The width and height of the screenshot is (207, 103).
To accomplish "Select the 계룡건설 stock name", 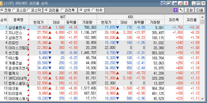I will (x=15, y=63).
